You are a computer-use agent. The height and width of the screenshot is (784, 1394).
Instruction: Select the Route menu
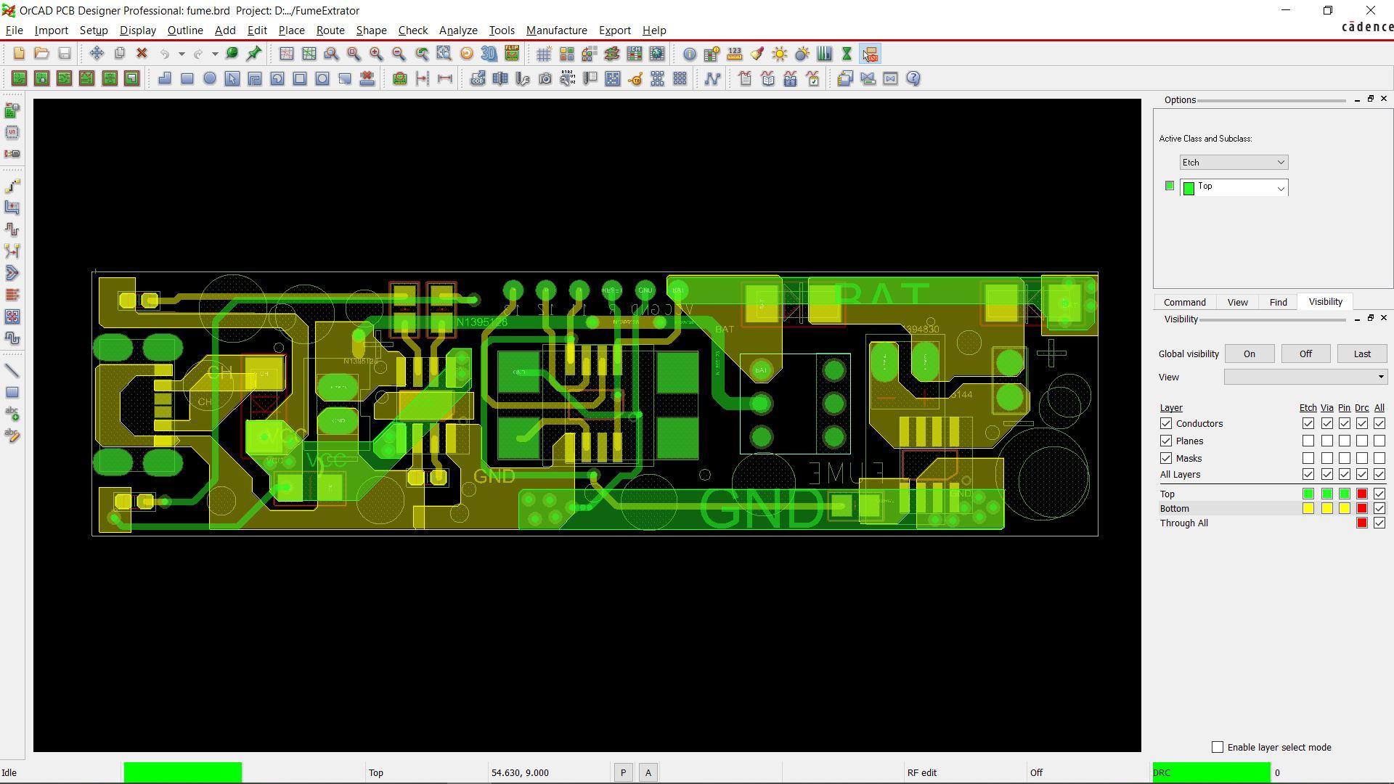330,30
